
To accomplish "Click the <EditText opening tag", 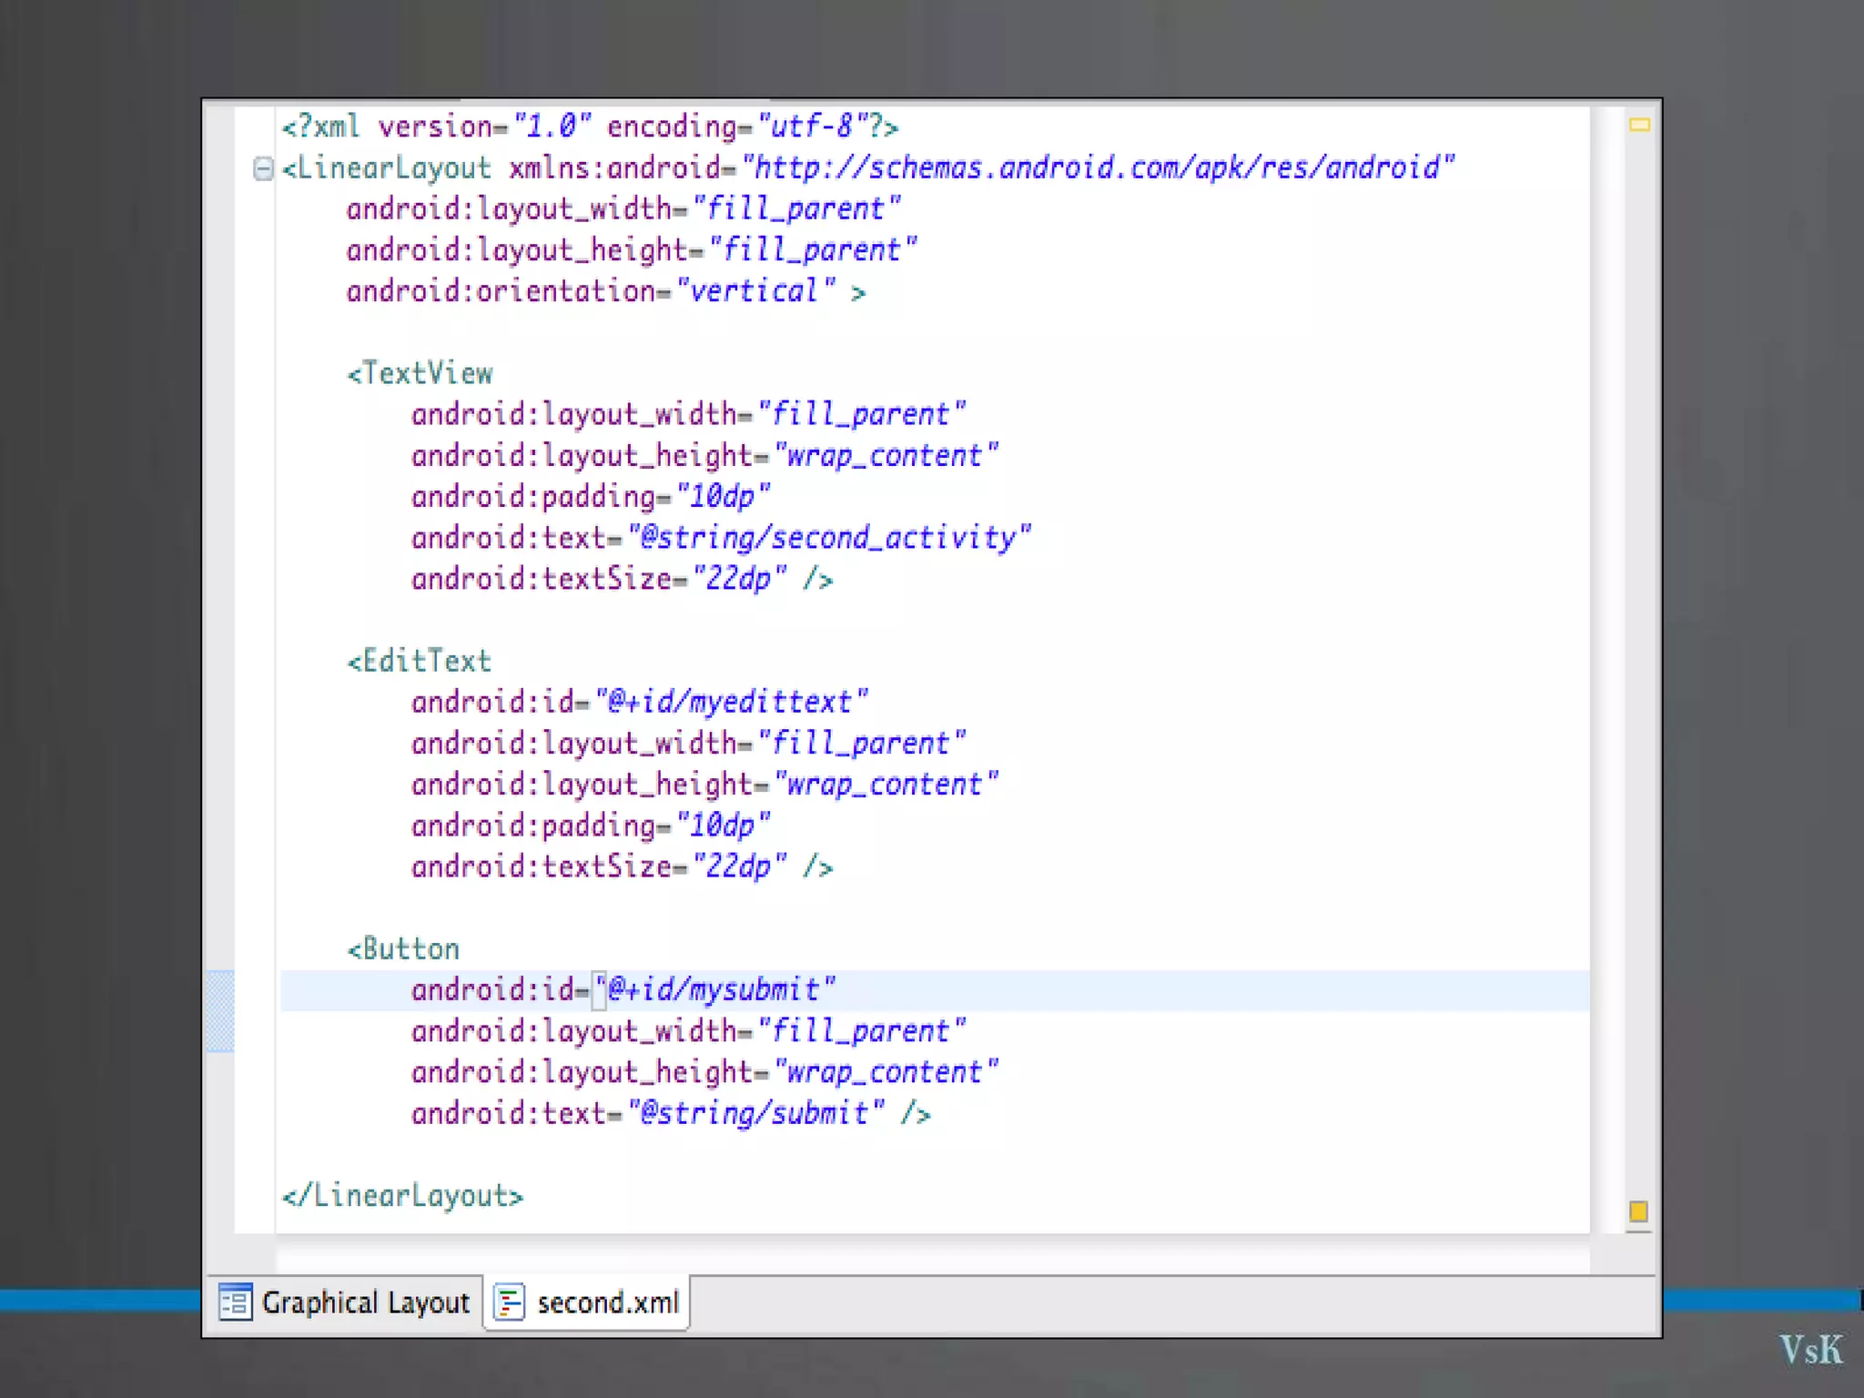I will (x=420, y=661).
